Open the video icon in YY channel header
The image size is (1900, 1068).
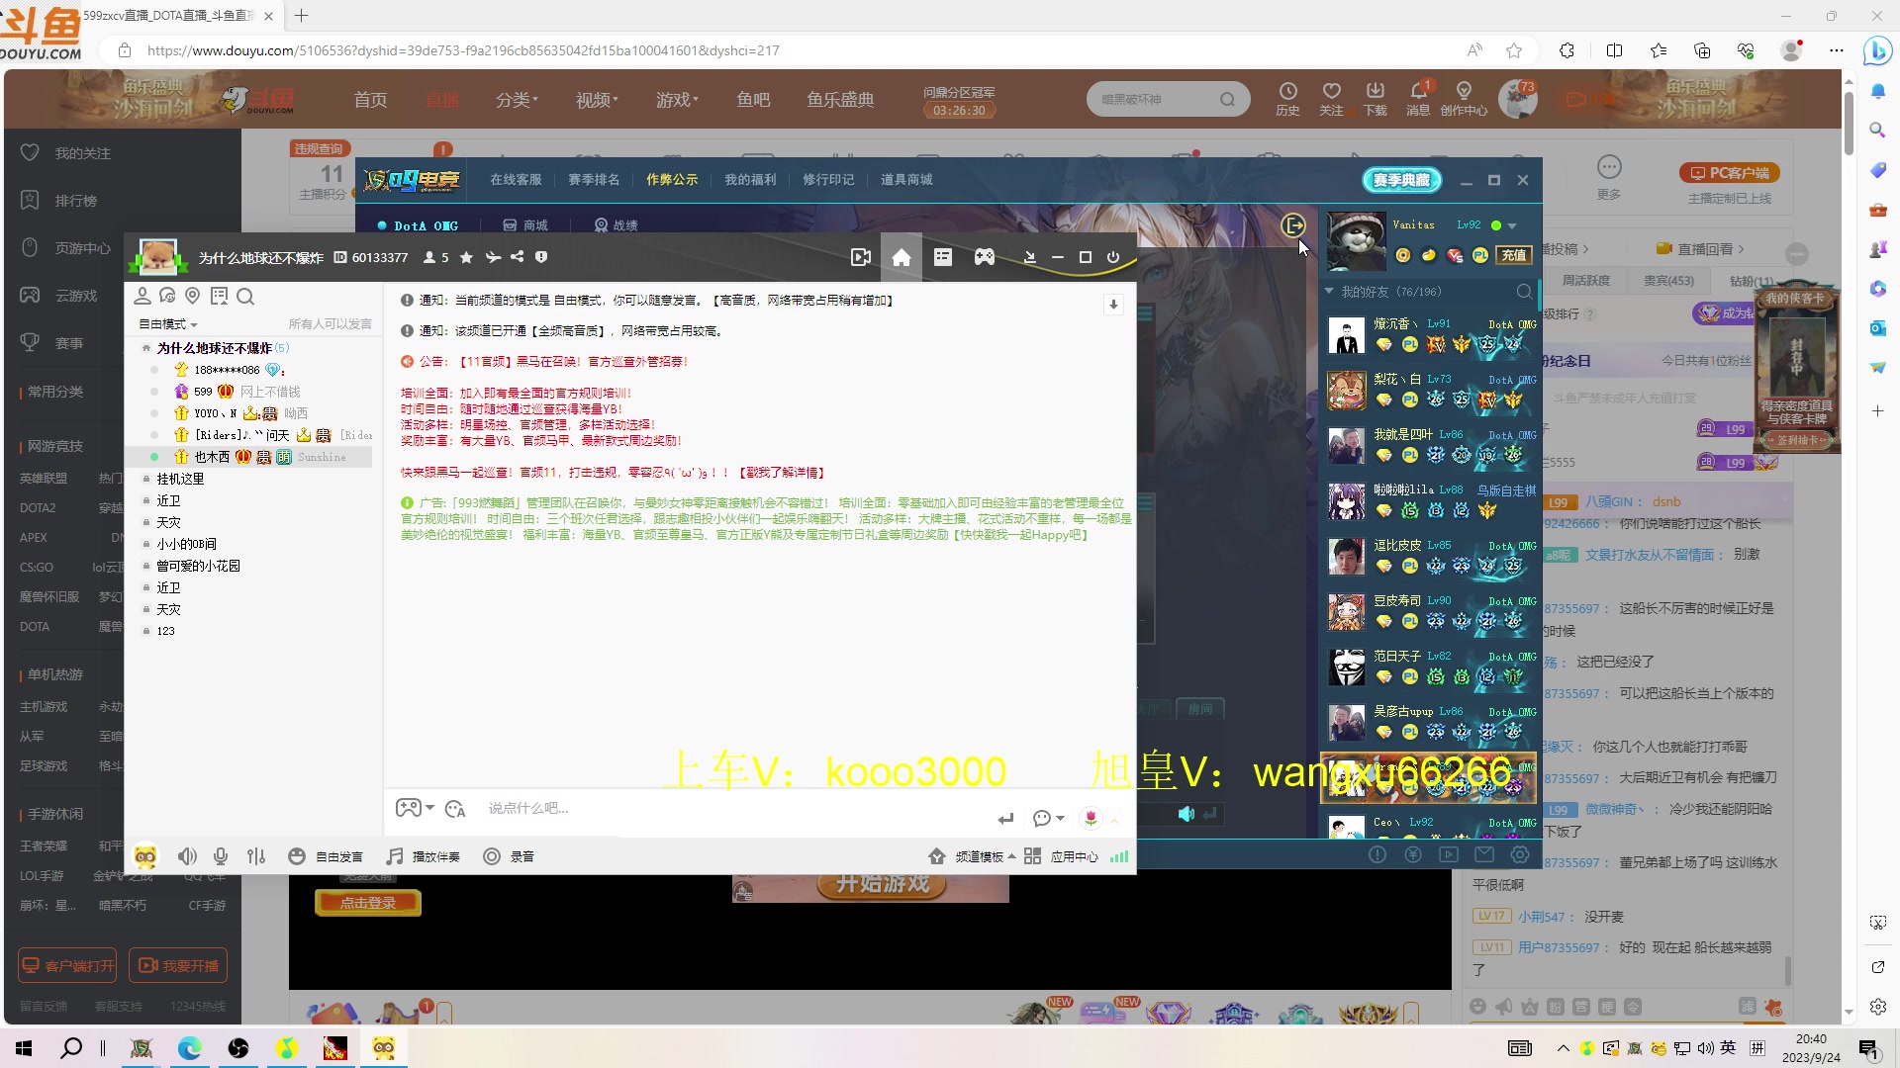coord(860,257)
